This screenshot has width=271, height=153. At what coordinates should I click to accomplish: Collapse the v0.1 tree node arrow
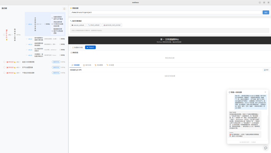coord(12,35)
